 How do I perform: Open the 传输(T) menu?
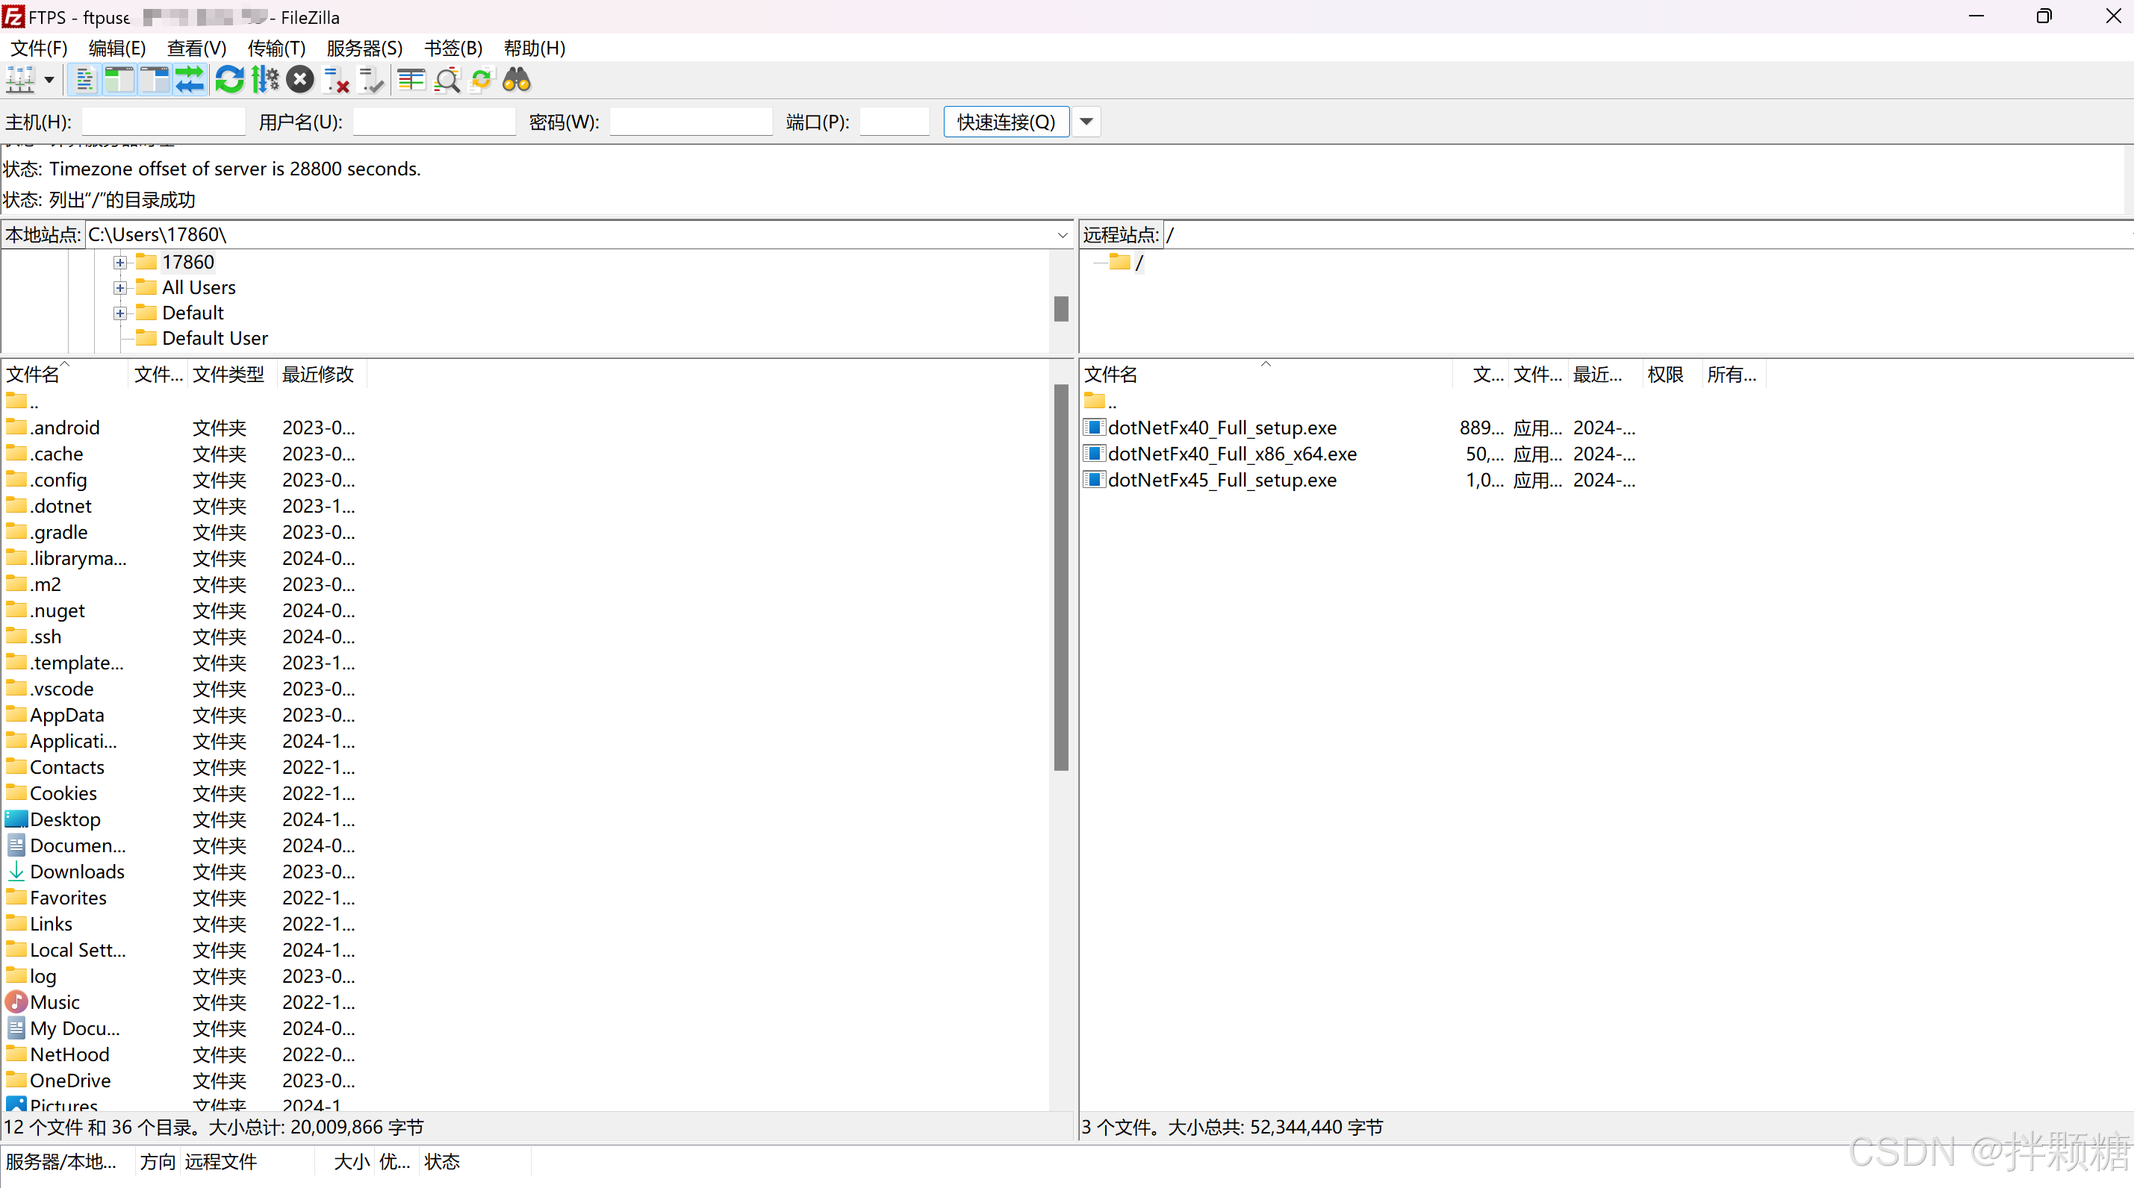point(276,48)
